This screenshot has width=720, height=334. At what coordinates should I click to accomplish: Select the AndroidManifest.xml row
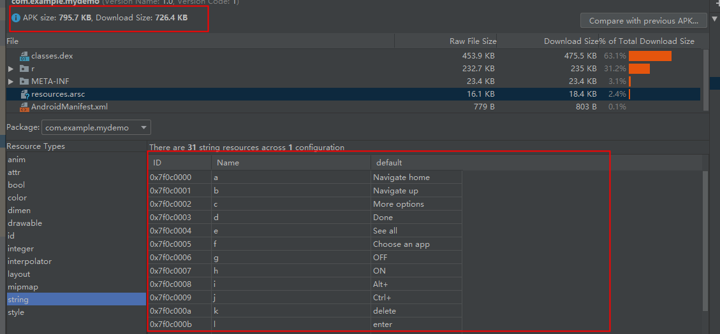(353, 108)
